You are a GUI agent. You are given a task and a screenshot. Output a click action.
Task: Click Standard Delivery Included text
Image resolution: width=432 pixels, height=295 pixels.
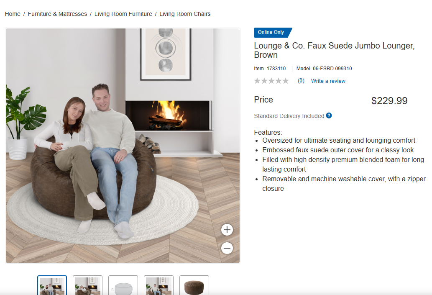pyautogui.click(x=289, y=116)
